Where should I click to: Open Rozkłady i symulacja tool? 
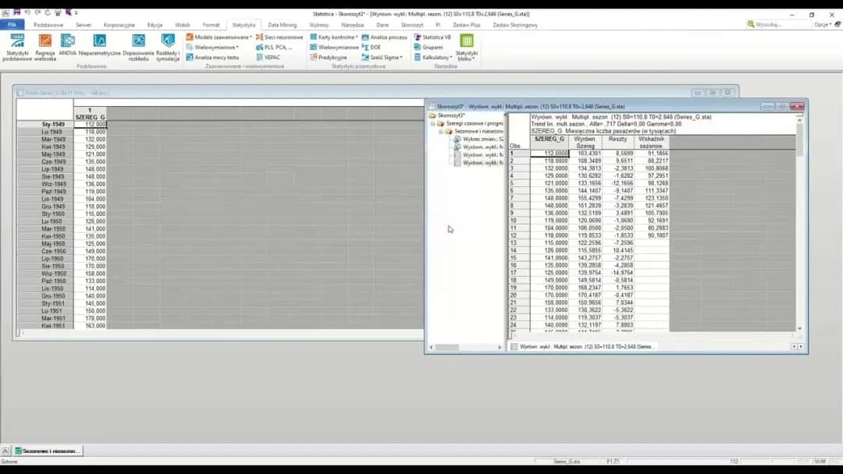click(x=168, y=46)
